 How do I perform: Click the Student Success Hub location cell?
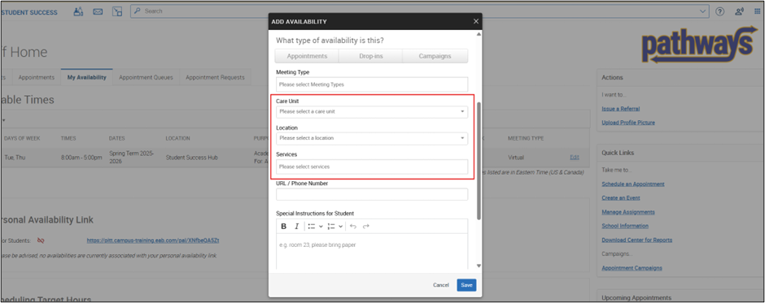point(192,158)
